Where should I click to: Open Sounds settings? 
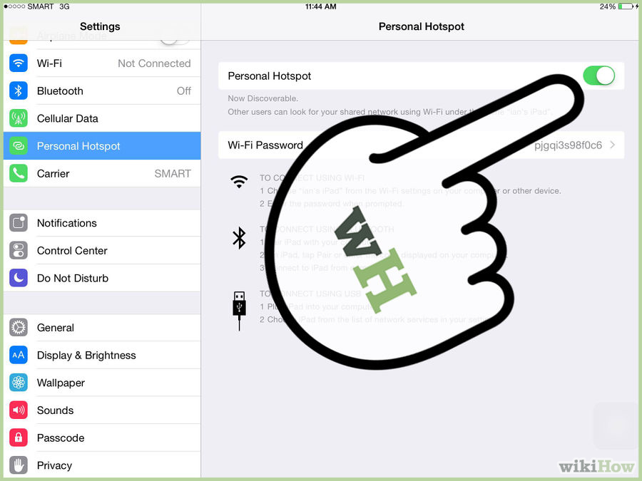tap(102, 410)
